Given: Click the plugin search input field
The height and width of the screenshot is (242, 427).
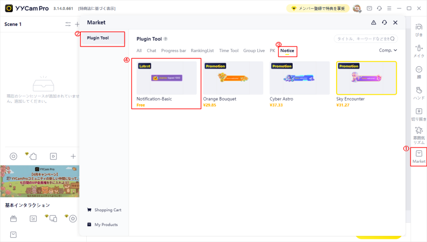Looking at the screenshot, I should [x=363, y=39].
